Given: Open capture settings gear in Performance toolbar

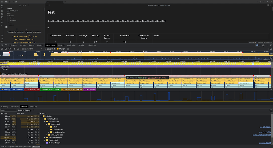Looking at the screenshot, I should click(271, 49).
